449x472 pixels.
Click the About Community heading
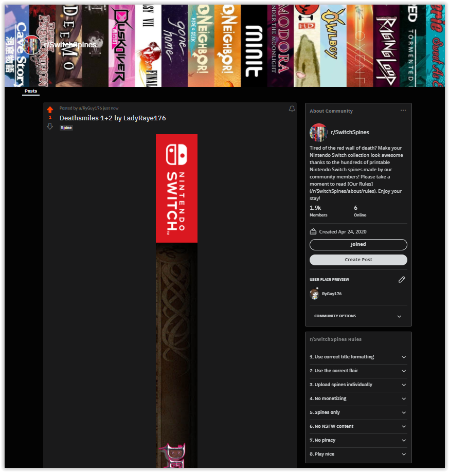click(x=331, y=111)
